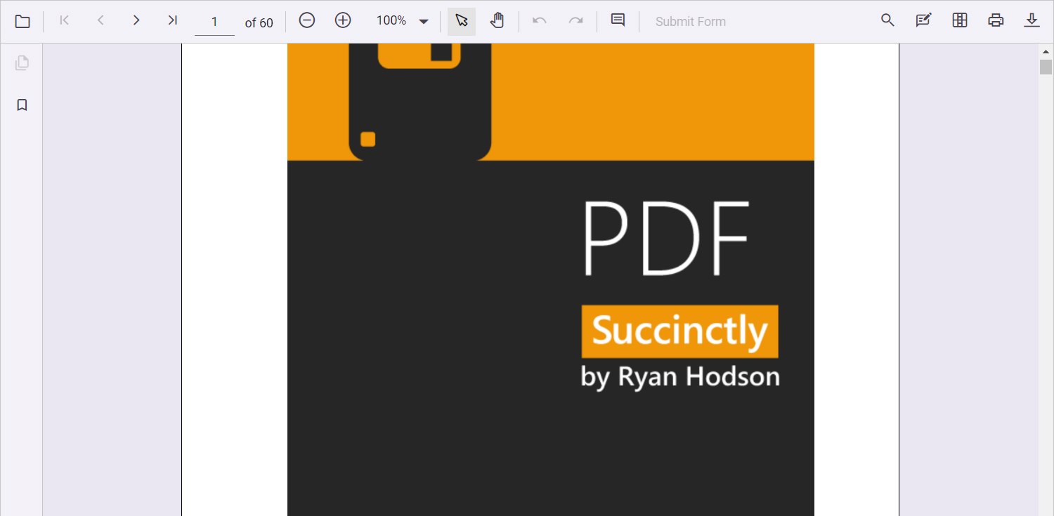The image size is (1054, 516).
Task: Jump to the last page
Action: (x=172, y=21)
